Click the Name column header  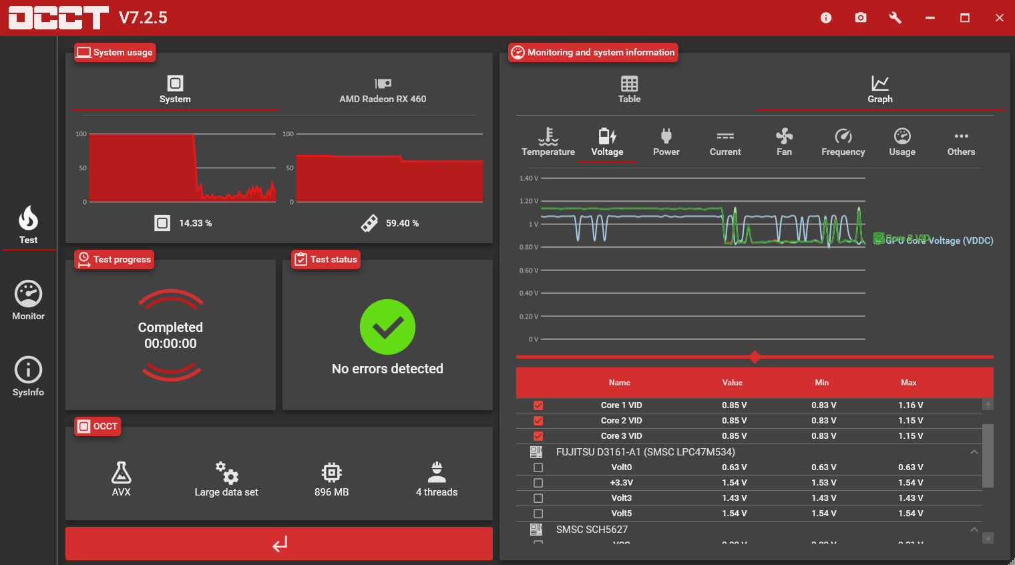[x=619, y=383]
